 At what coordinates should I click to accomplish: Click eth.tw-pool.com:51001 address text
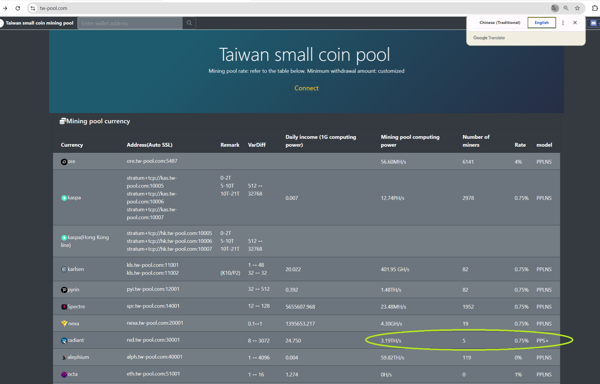(x=153, y=374)
